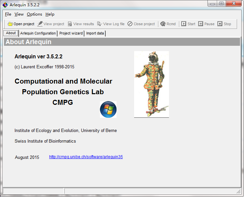Click 'Swiss Institute of Bioinformatics' text
The image size is (244, 197).
click(x=45, y=141)
